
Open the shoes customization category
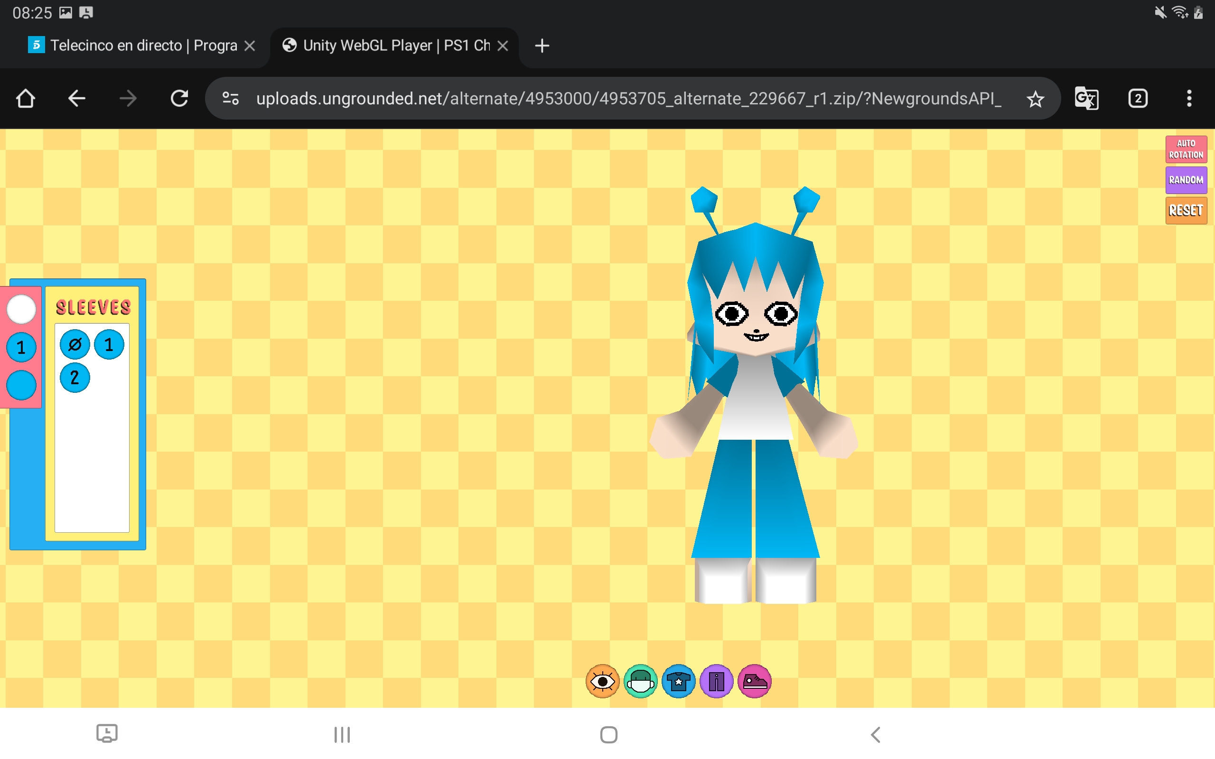[x=754, y=681]
